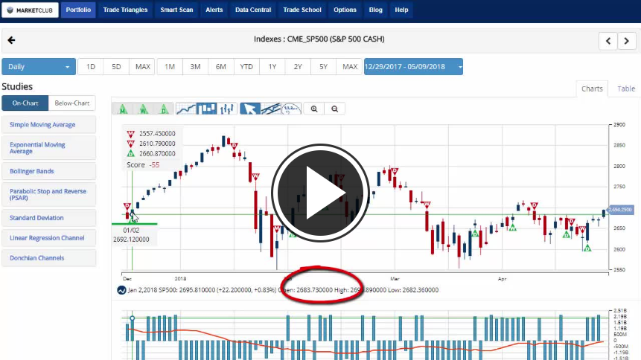The width and height of the screenshot is (641, 360).
Task: Click the 2557.450000 triangle value
Action: [157, 134]
